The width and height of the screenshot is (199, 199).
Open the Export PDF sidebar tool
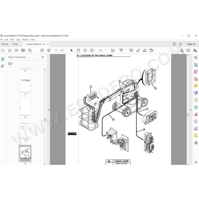[x=196, y=65]
